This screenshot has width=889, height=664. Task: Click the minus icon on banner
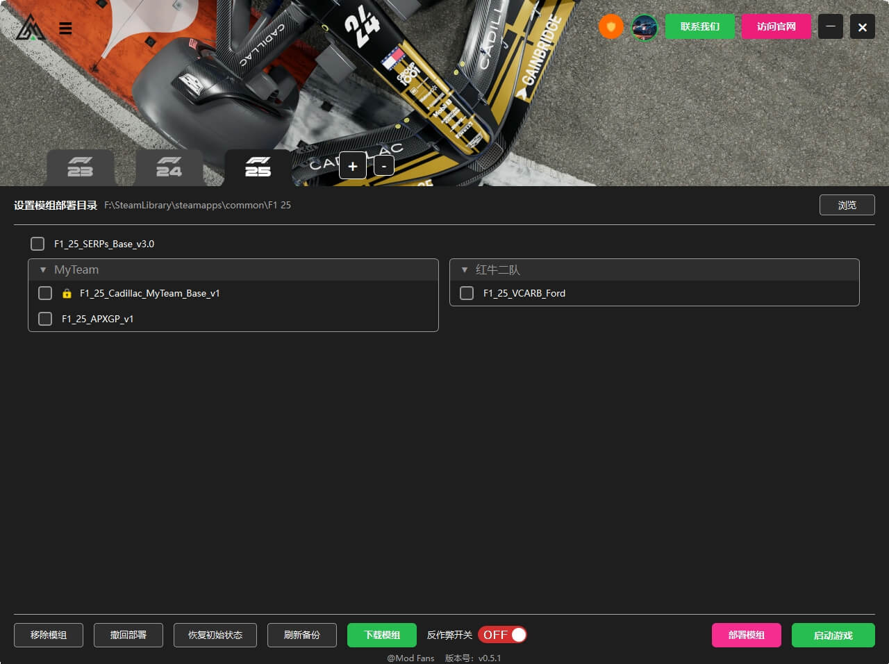tap(384, 166)
